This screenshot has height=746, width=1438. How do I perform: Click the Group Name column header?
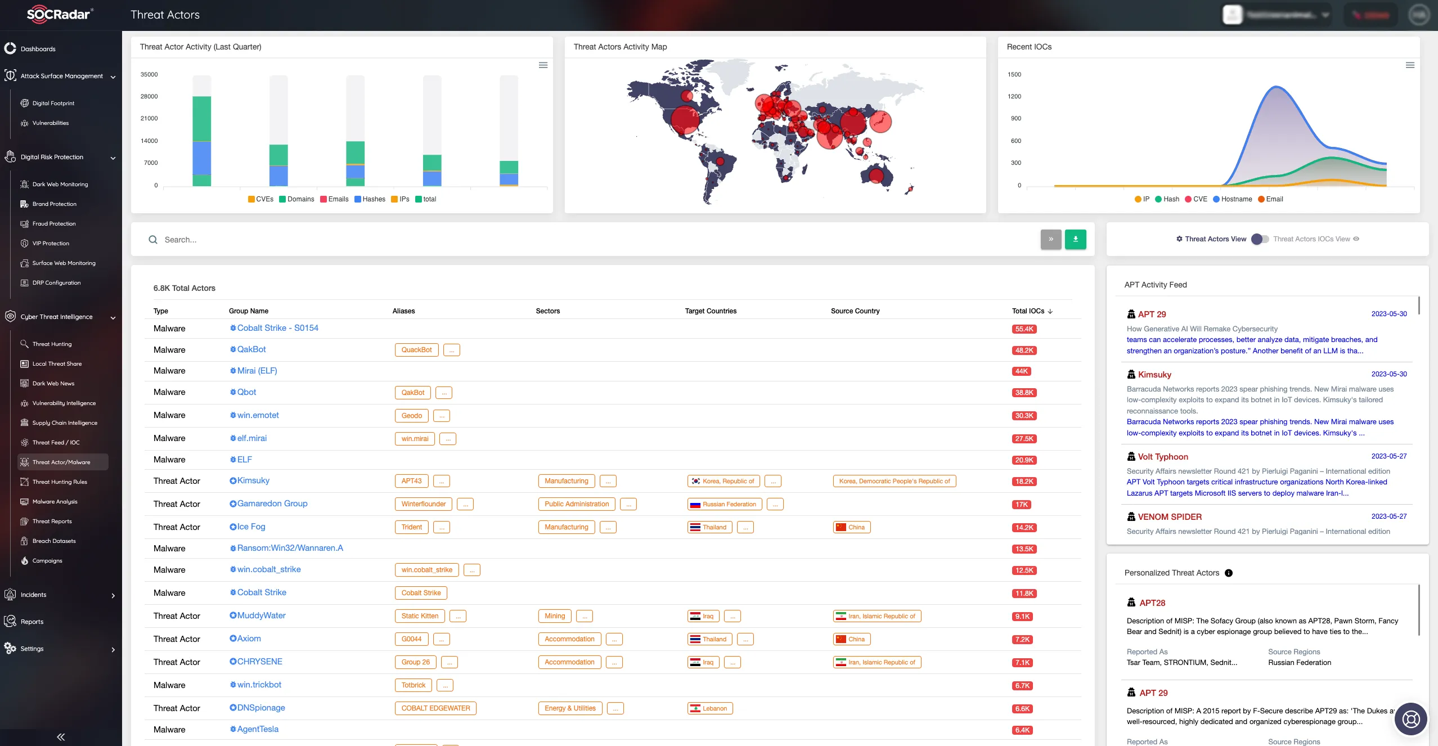[x=249, y=311]
